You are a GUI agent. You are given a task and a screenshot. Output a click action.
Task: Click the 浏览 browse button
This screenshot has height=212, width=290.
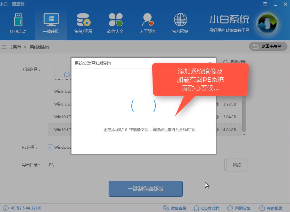[x=237, y=165]
